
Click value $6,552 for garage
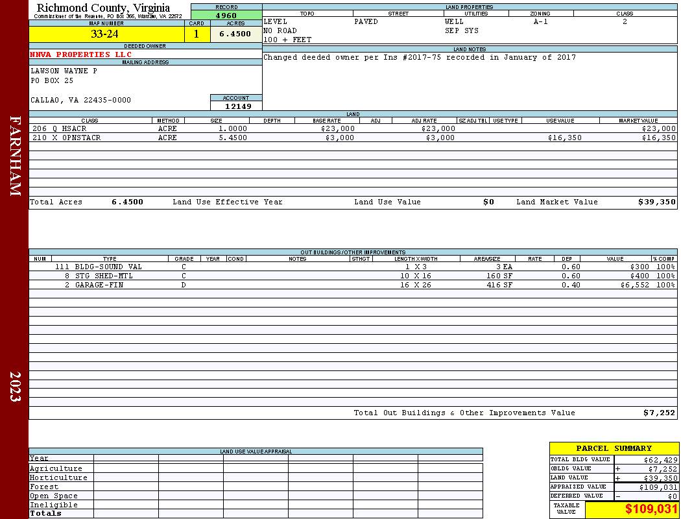point(635,285)
